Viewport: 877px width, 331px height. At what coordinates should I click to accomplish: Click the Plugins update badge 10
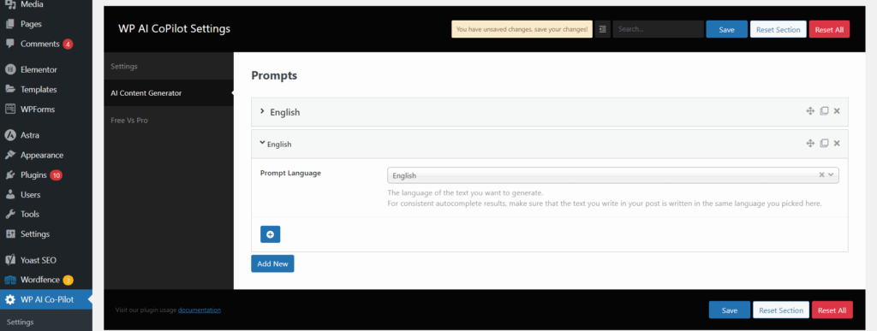(x=56, y=175)
